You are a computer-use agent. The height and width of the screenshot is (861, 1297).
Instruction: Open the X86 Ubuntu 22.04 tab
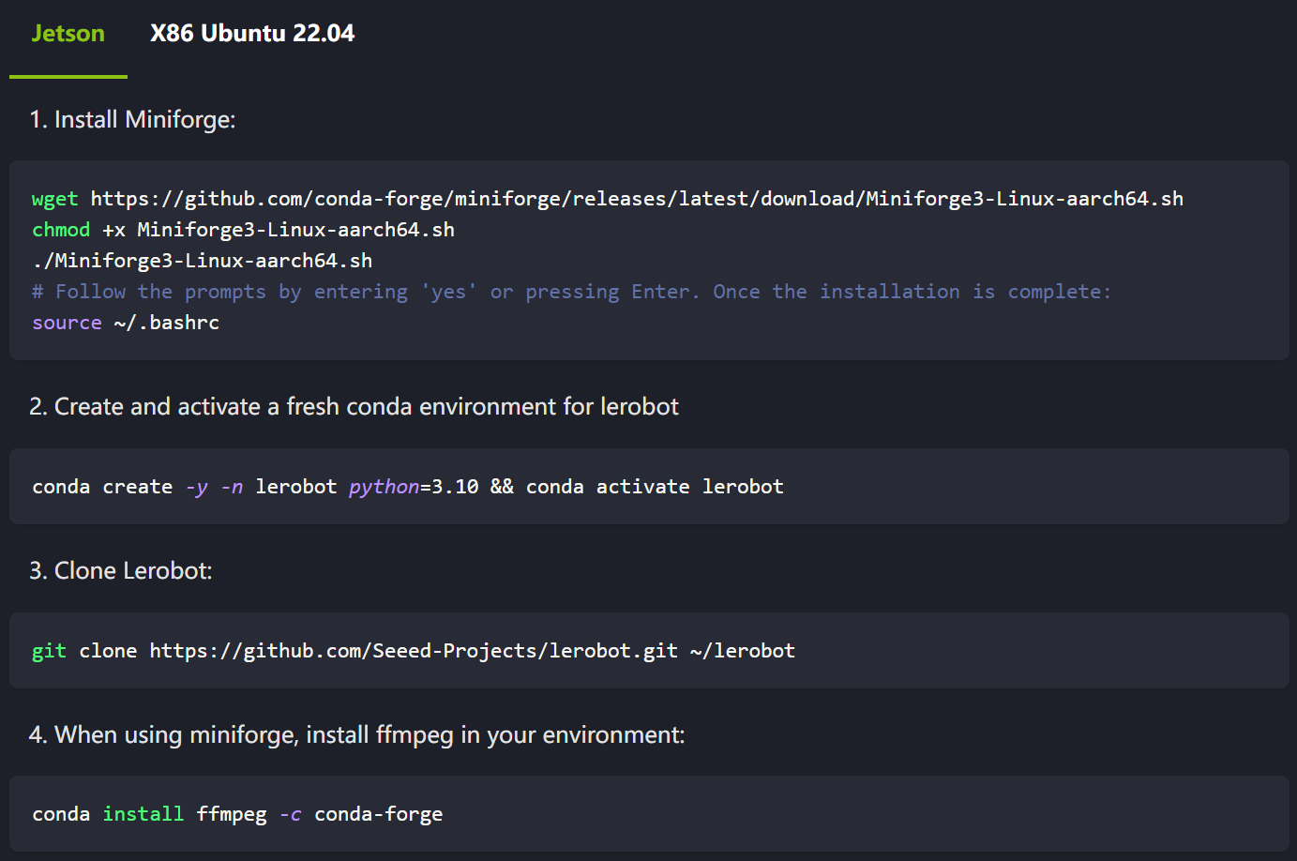(x=252, y=34)
